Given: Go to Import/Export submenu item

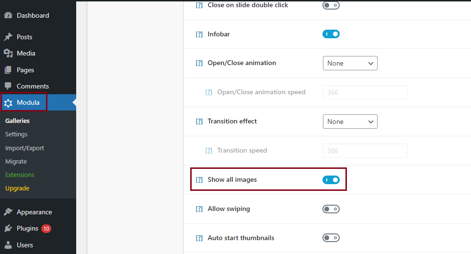Looking at the screenshot, I should click(x=24, y=148).
